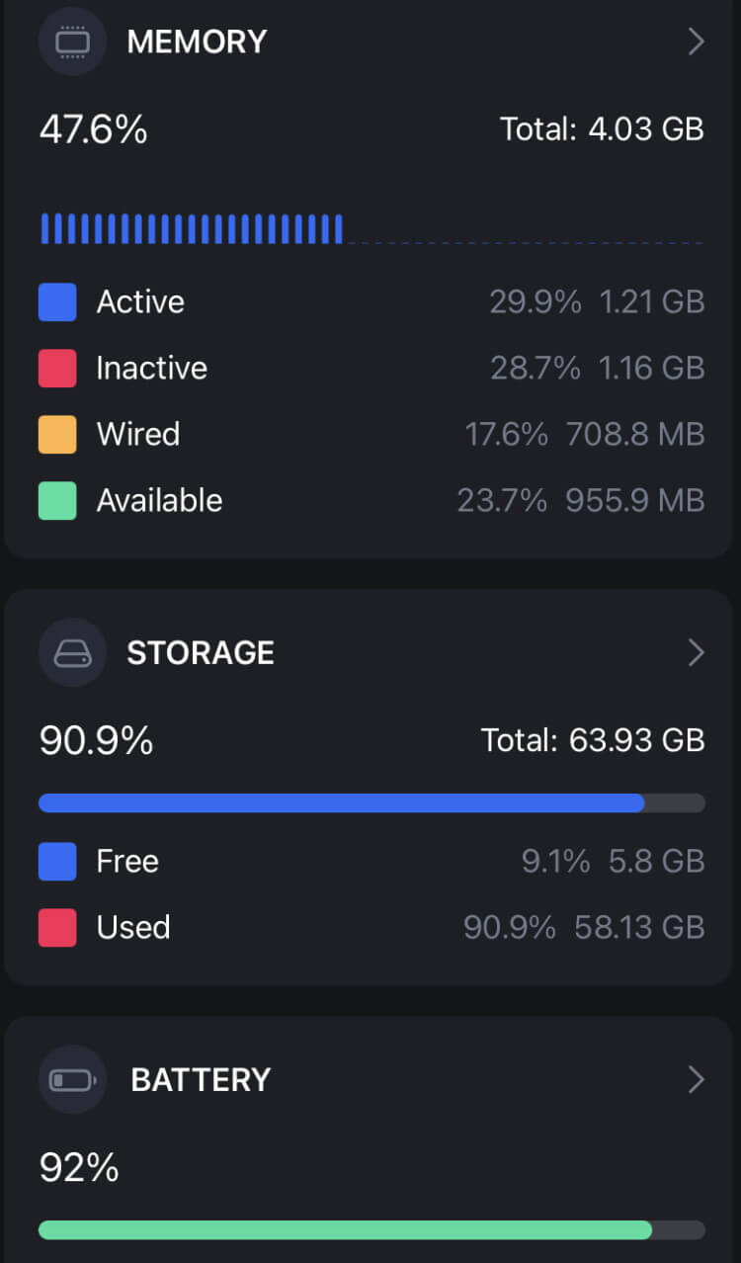This screenshot has height=1263, width=741.
Task: Open Battery details chevron
Action: point(696,1079)
